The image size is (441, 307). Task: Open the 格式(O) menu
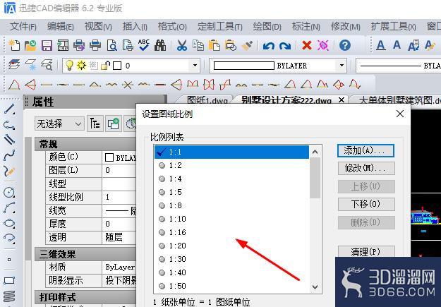pyautogui.click(x=172, y=27)
